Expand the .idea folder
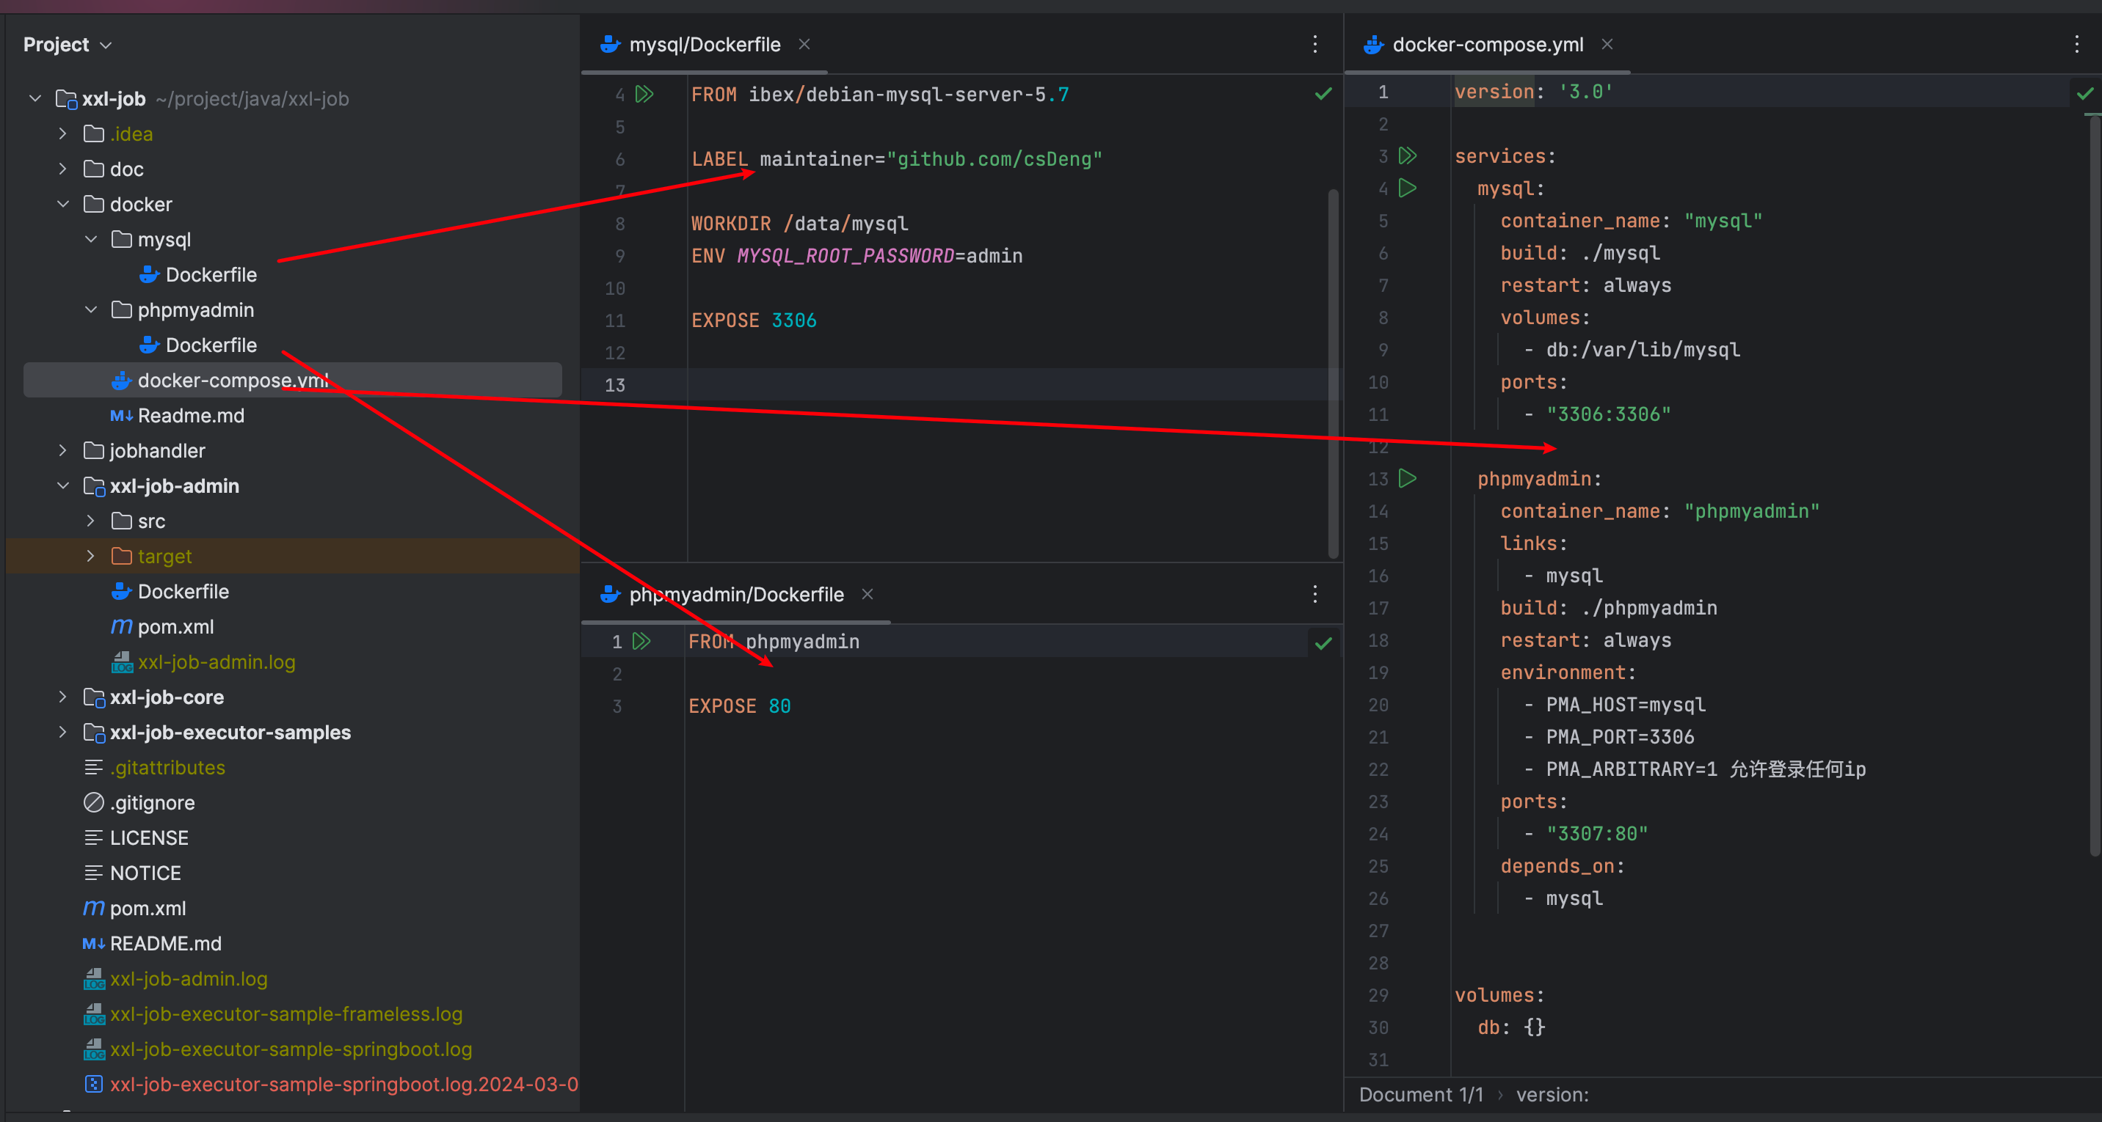Viewport: 2102px width, 1122px height. [x=63, y=133]
